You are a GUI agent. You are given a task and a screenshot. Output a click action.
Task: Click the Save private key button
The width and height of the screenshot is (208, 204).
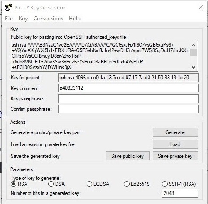point(175,156)
